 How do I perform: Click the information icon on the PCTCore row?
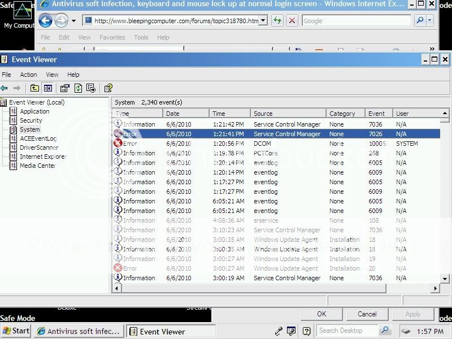[x=118, y=153]
